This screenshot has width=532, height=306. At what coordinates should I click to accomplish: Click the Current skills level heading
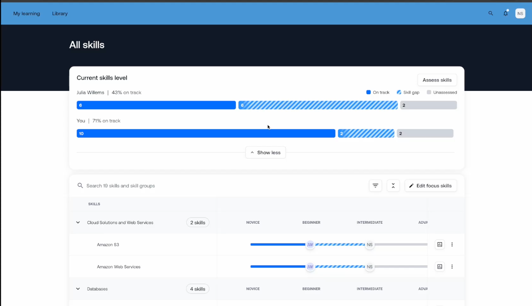point(102,78)
